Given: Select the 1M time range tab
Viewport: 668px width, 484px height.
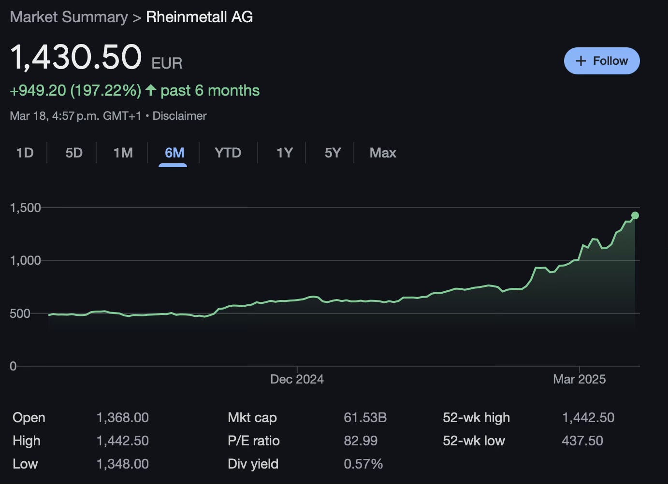Looking at the screenshot, I should 123,153.
